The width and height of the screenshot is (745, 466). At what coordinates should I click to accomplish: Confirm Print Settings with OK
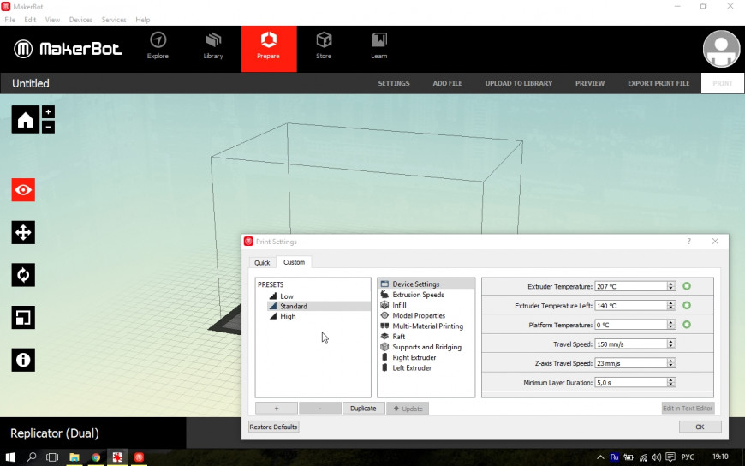pos(700,427)
